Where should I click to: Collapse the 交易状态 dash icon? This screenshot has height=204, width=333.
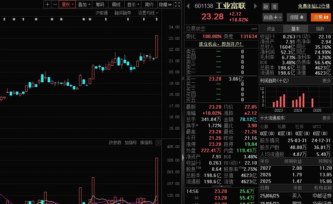(254, 29)
